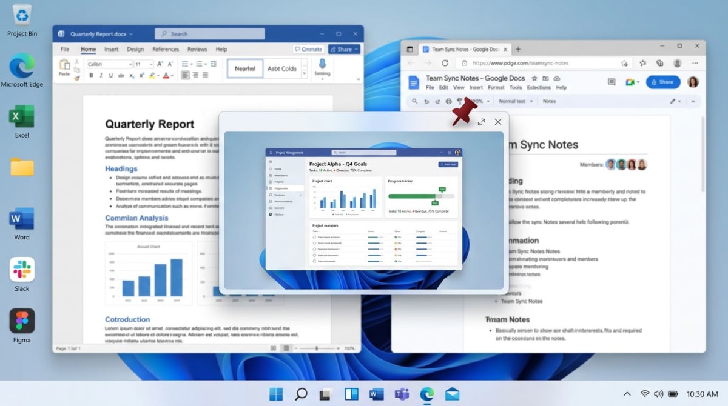This screenshot has height=406, width=728.
Task: Select the Nearhel style in Word gallery
Action: tap(245, 68)
